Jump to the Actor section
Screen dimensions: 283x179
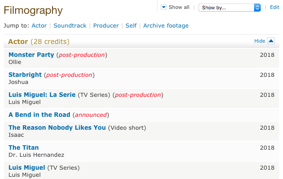click(x=39, y=26)
